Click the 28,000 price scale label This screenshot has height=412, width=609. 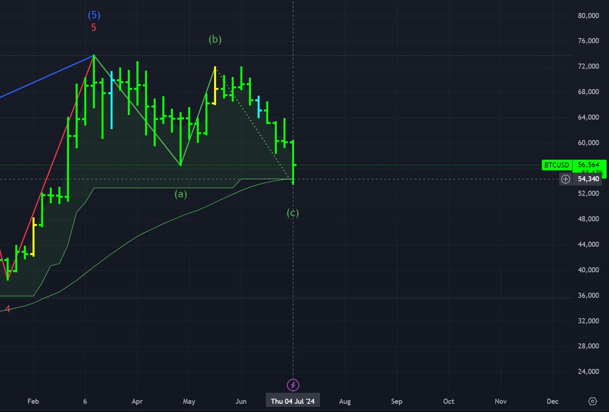(x=589, y=346)
